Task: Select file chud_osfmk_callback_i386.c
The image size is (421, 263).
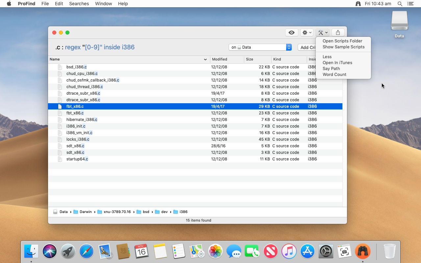Action: point(195,80)
